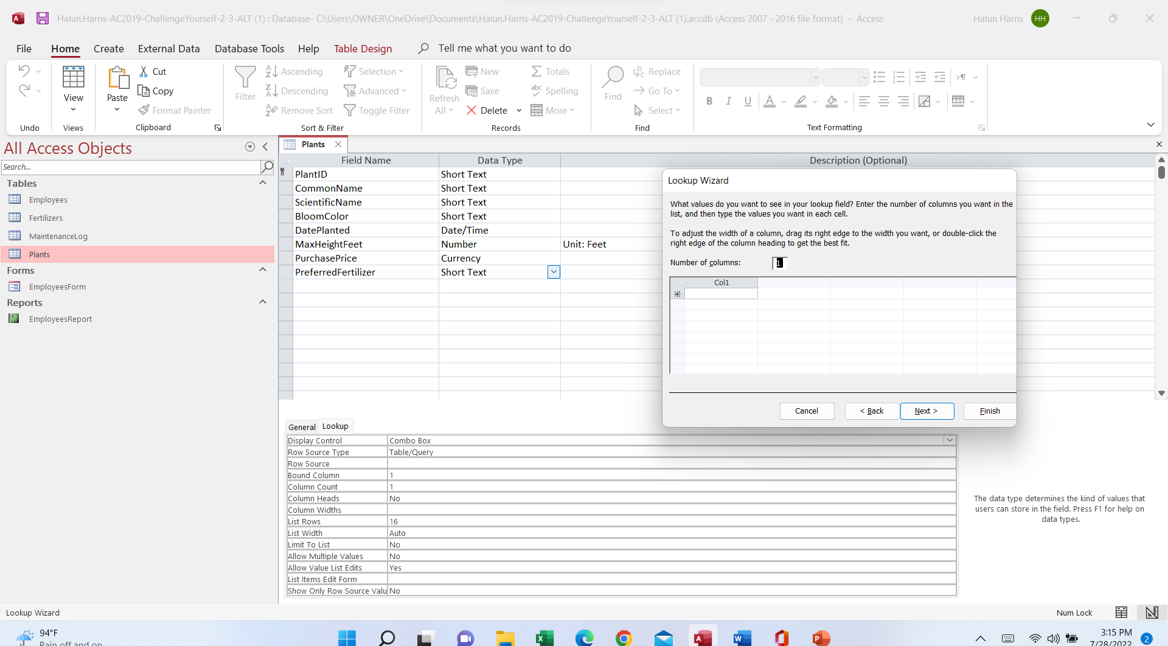Apply Ascending sort
This screenshot has height=646, width=1168.
294,71
